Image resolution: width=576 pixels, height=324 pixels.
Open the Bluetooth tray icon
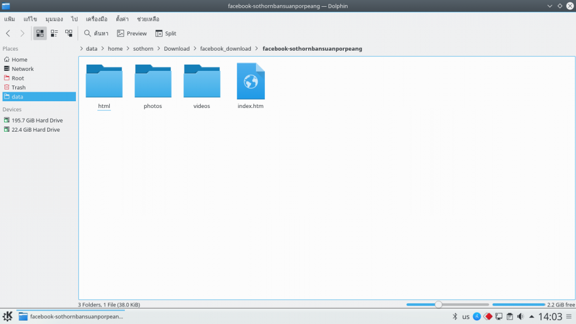pyautogui.click(x=454, y=316)
